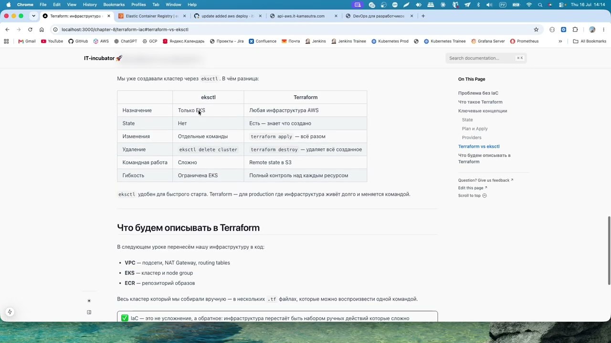This screenshot has height=343, width=611.
Task: Jump to Terraform vs eksctl in sidebar
Action: 479,147
